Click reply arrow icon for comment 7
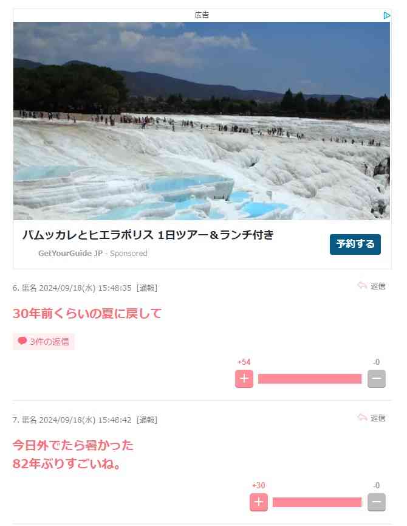Viewport: 407px width, 526px height. click(x=362, y=418)
